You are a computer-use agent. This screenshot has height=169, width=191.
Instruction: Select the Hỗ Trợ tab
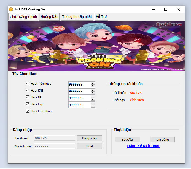(x=101, y=17)
